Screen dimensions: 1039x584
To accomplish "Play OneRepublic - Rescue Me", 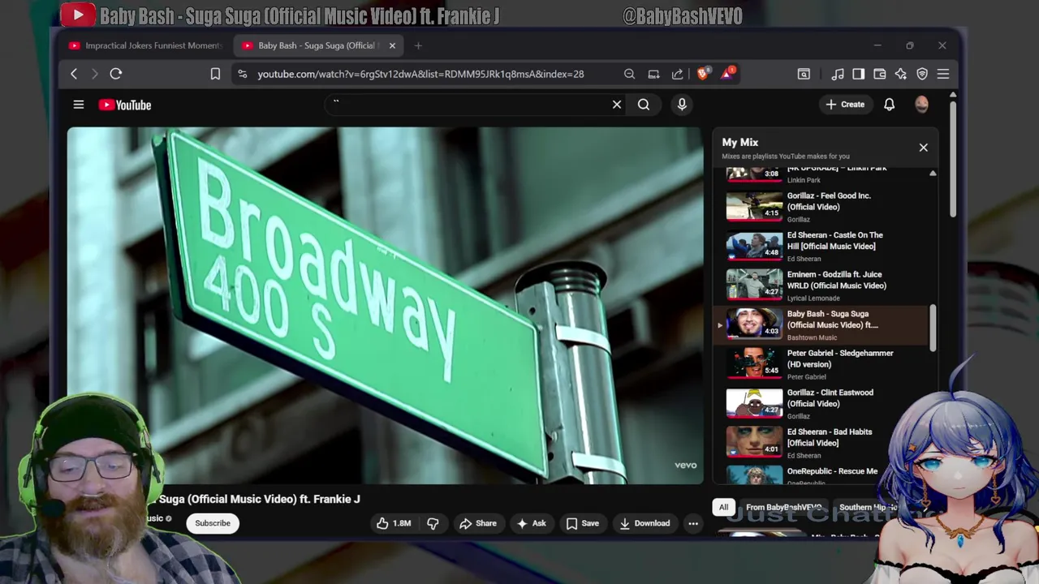I will [x=821, y=475].
